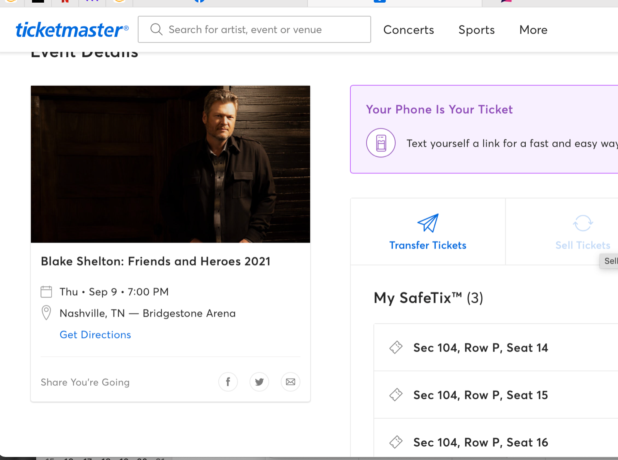
Task: Click the search magnifier icon
Action: click(x=156, y=29)
